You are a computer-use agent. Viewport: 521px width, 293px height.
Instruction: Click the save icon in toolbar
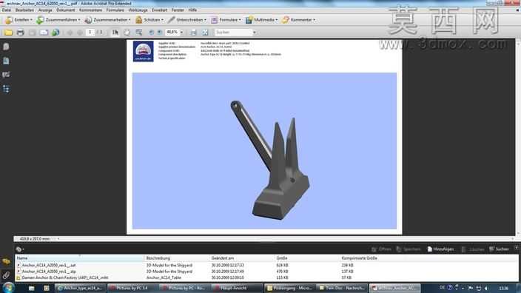(32, 33)
